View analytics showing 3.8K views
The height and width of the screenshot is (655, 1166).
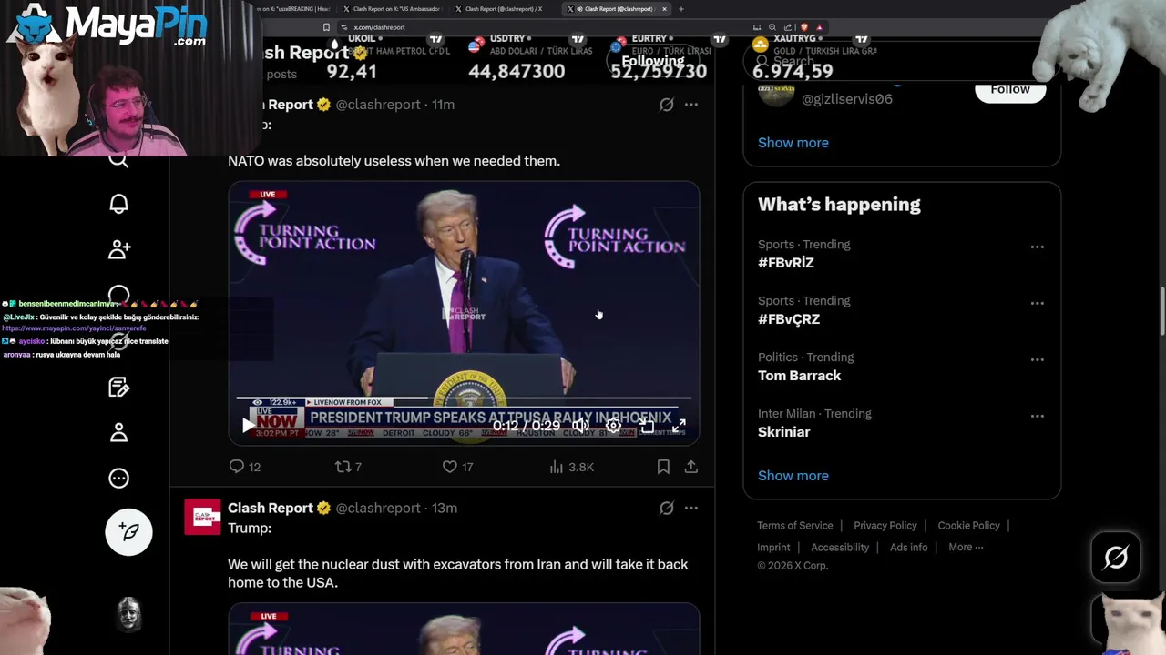pyautogui.click(x=571, y=467)
